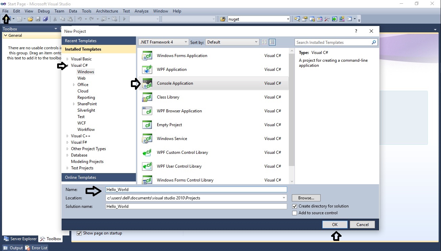The width and height of the screenshot is (441, 251).
Task: Select the Console Application C# template icon
Action: point(147,83)
